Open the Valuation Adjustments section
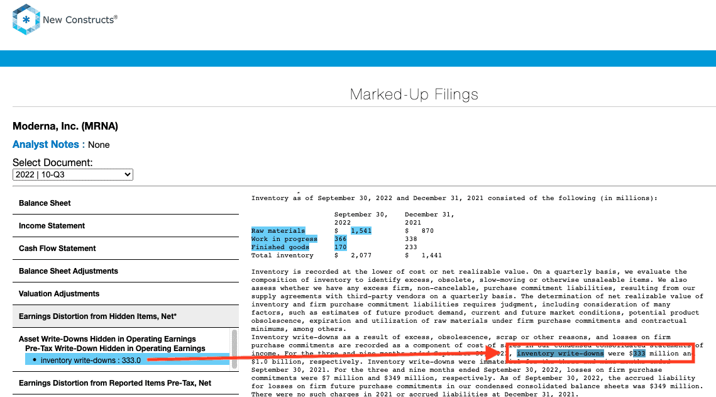 pos(126,294)
